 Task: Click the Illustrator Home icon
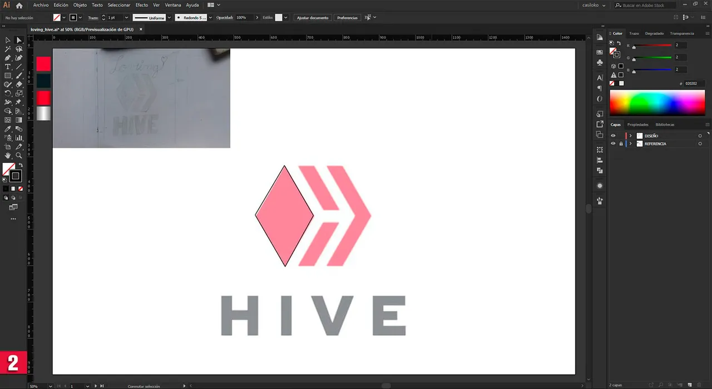19,5
